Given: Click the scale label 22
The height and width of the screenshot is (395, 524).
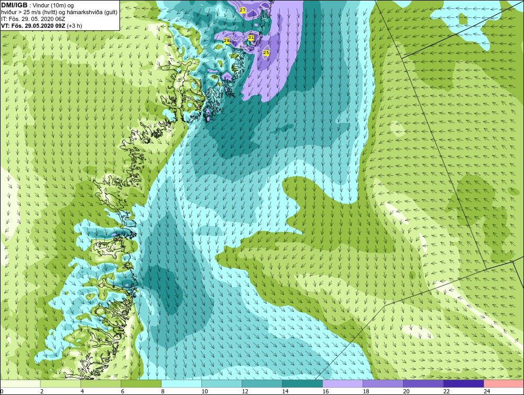Looking at the screenshot, I should 446,391.
